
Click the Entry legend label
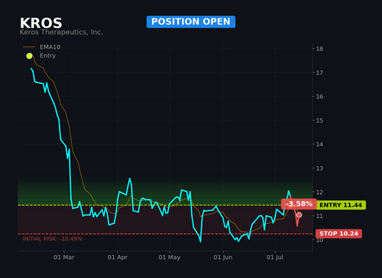click(47, 56)
